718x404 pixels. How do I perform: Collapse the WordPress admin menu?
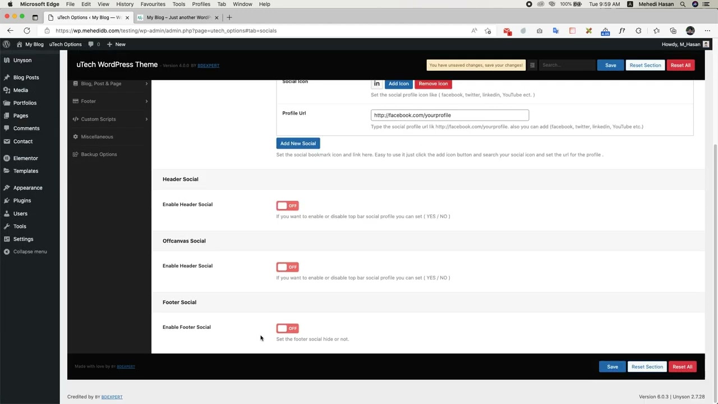coord(30,251)
